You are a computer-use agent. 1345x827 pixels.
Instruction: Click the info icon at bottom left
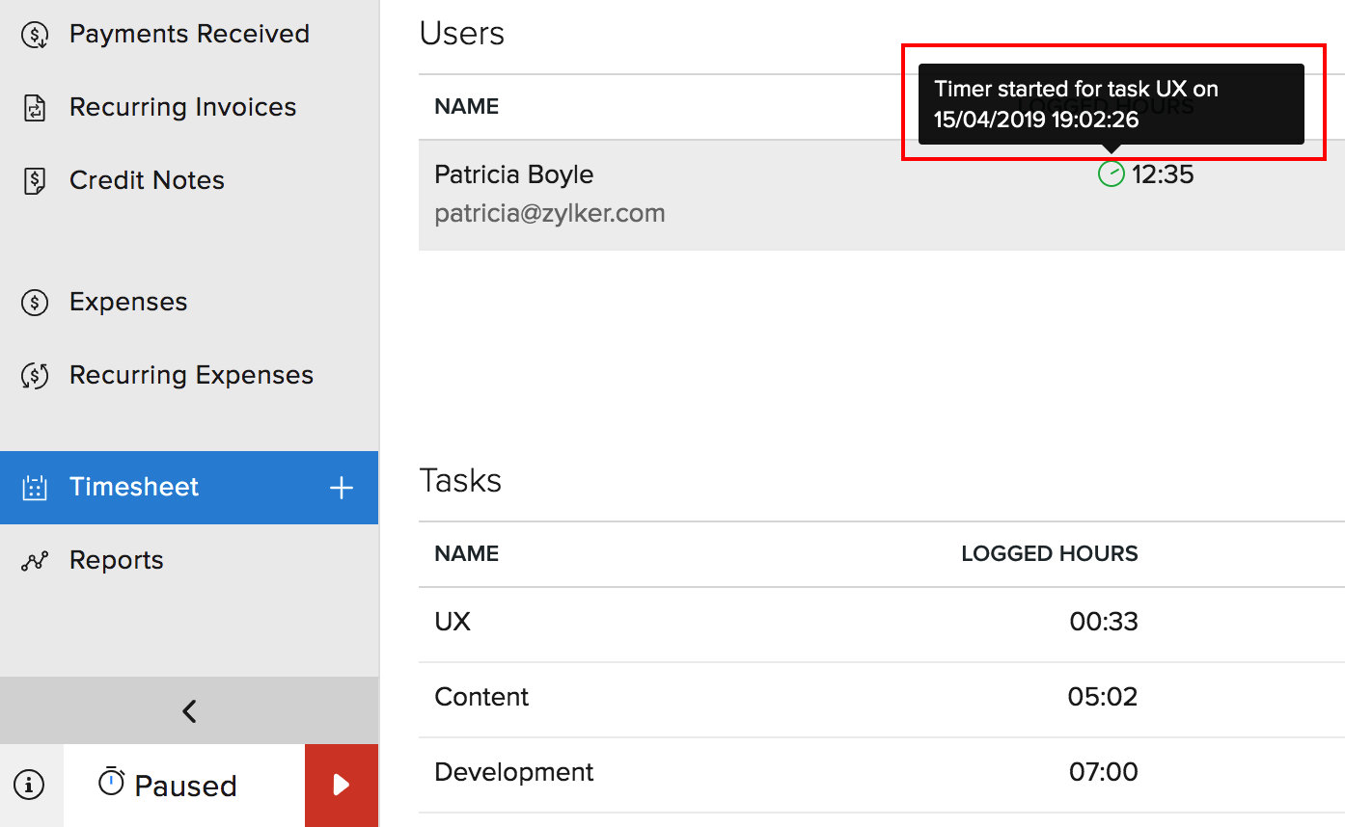click(x=29, y=785)
